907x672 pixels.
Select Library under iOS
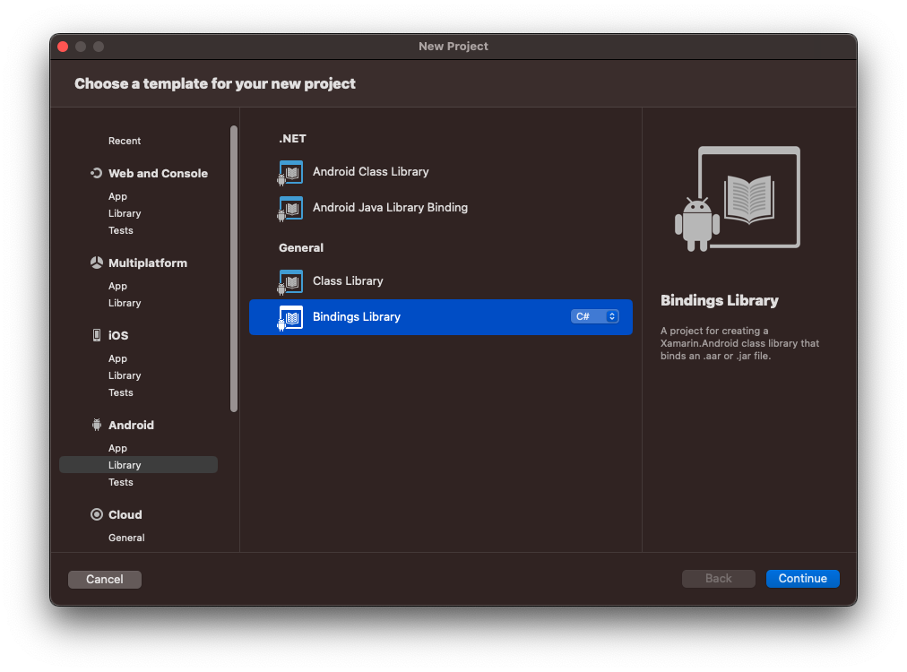[x=125, y=375]
